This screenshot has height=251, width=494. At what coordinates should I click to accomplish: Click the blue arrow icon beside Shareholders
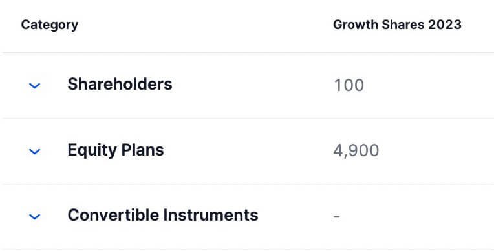(35, 86)
